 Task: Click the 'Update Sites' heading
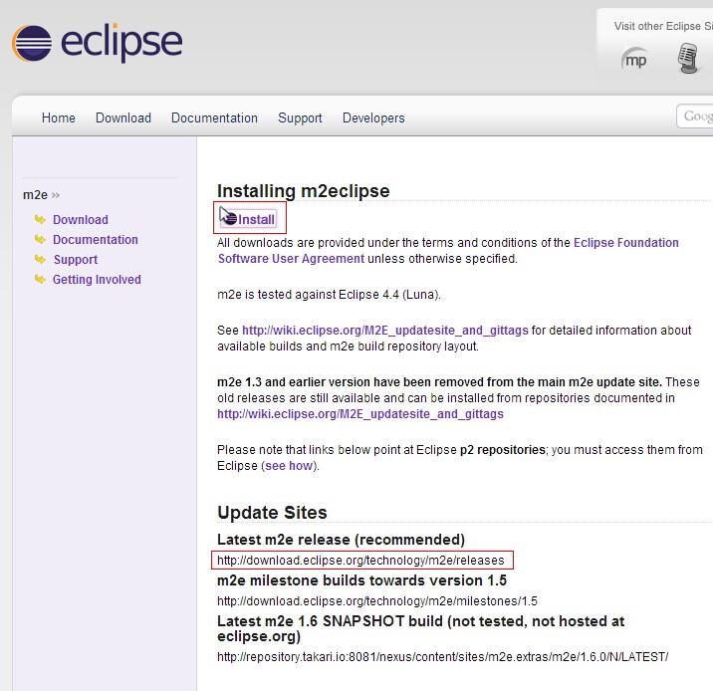[272, 513]
